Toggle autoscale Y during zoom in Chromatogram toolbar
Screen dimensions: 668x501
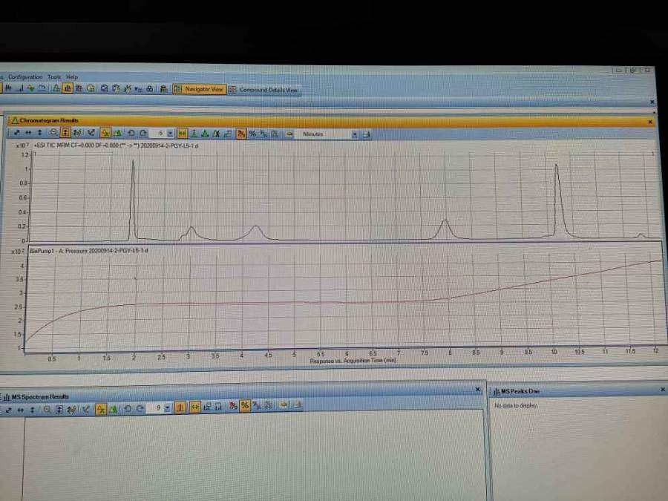(65, 133)
